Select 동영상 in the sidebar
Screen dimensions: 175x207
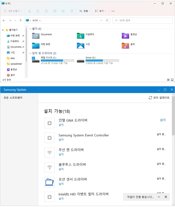click(12, 69)
